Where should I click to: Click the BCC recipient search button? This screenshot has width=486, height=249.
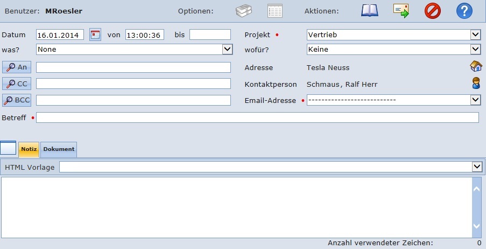pos(17,100)
